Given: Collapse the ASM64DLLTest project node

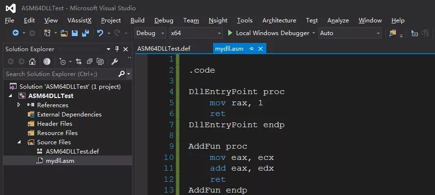Looking at the screenshot, I should pos(11,96).
